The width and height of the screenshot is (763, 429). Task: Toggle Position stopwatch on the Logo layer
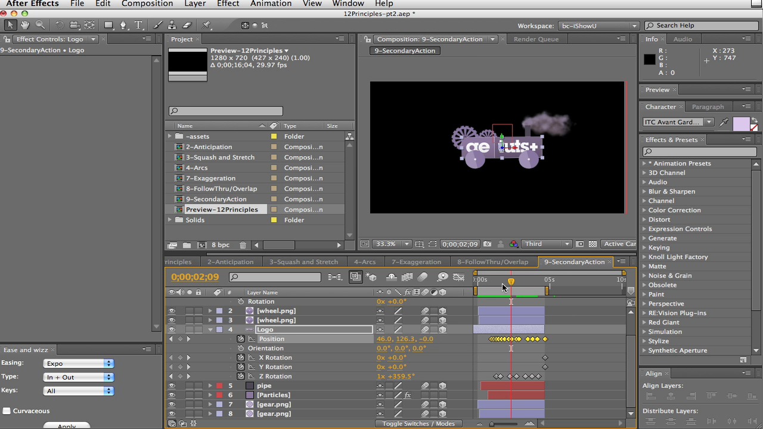[x=241, y=339]
